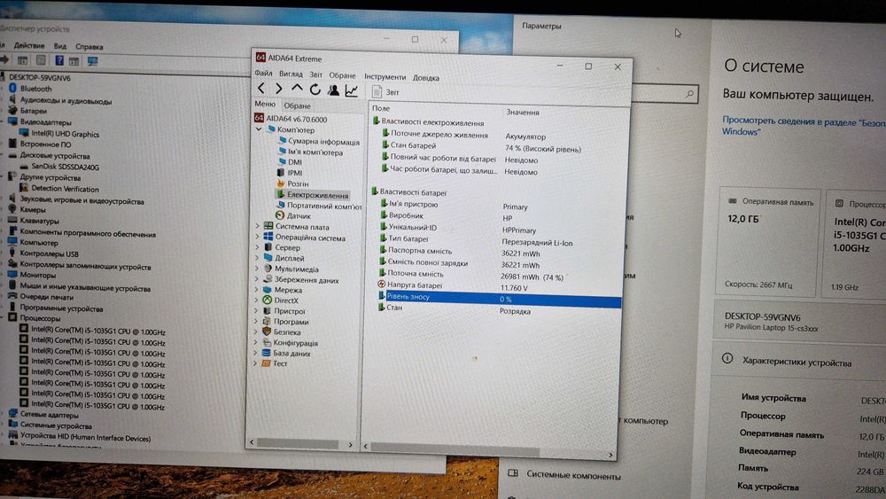Image resolution: width=886 pixels, height=499 pixels.
Task: Select the DMI tree item
Action: point(290,162)
